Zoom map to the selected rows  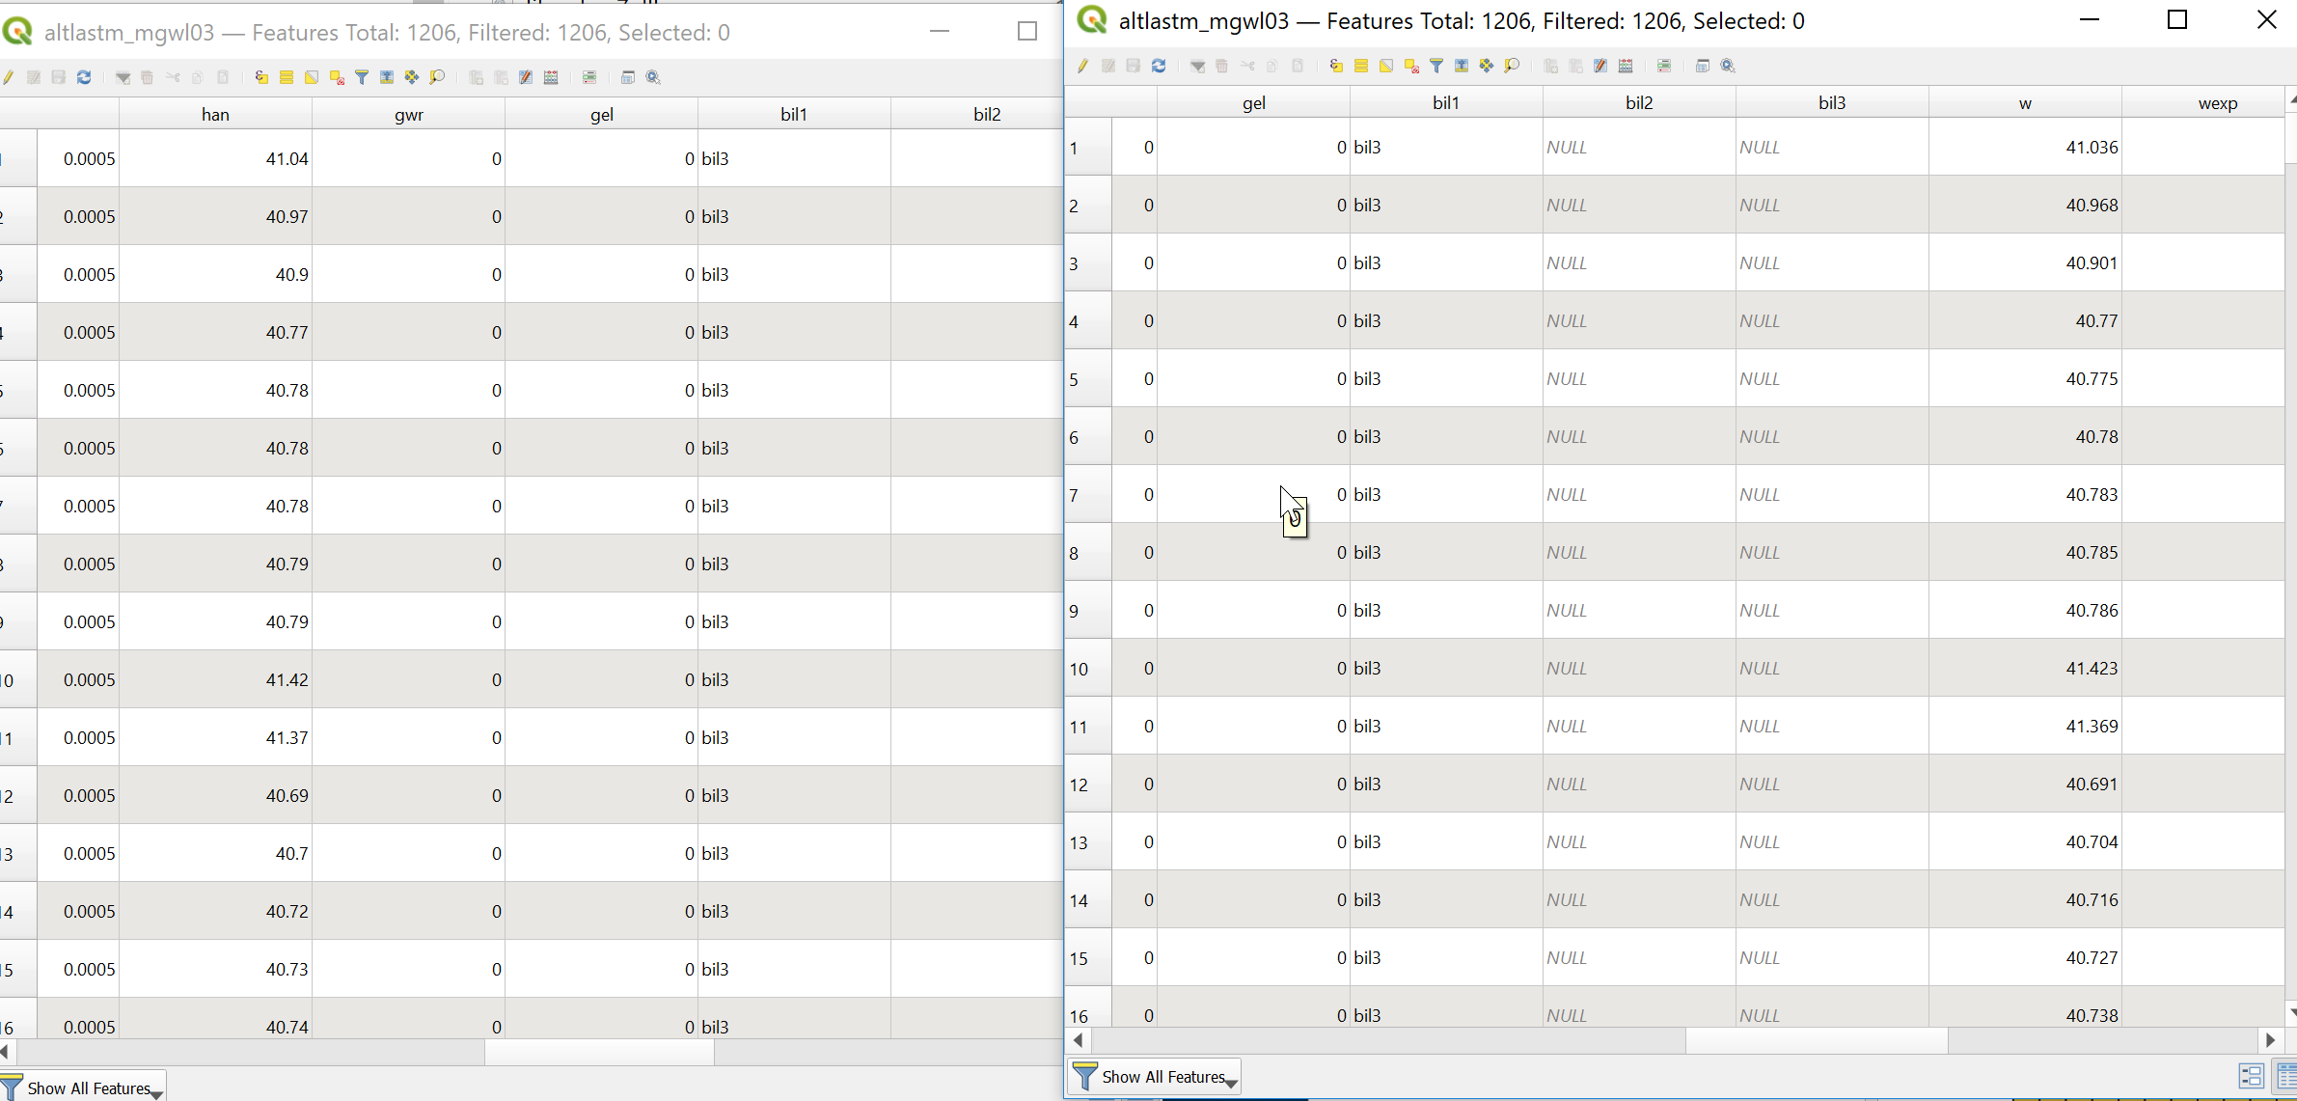click(1514, 66)
